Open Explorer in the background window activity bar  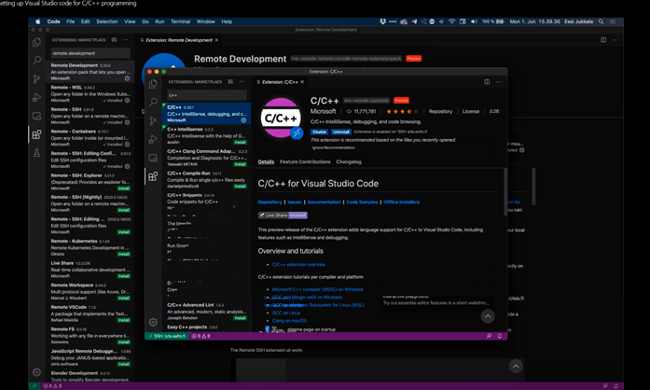(36, 42)
